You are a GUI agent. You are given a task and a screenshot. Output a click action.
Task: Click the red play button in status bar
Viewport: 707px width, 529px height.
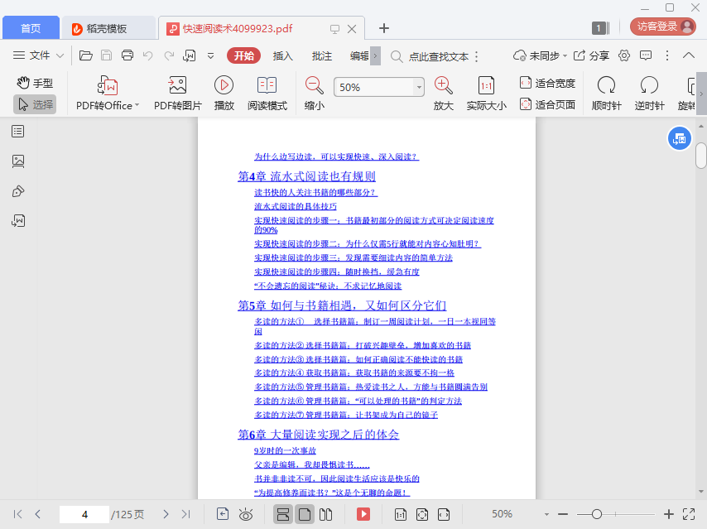pos(363,514)
